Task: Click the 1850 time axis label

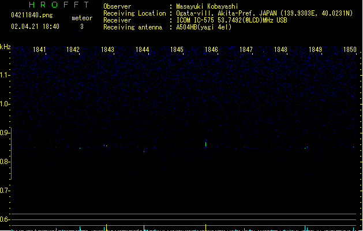Action: pos(350,50)
